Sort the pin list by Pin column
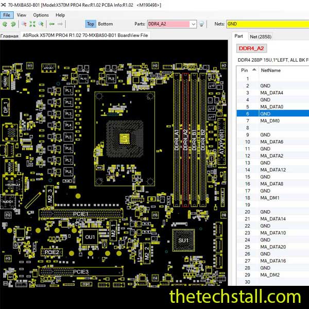Screen dimensions: 309x309 point(244,70)
